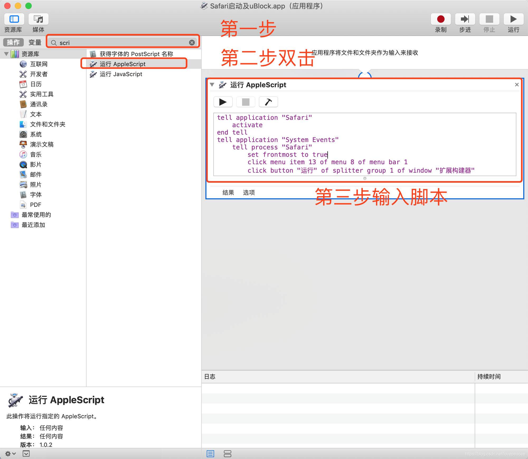This screenshot has width=528, height=459.
Task: Select 运行 JavaScript in actions list
Action: tap(121, 74)
